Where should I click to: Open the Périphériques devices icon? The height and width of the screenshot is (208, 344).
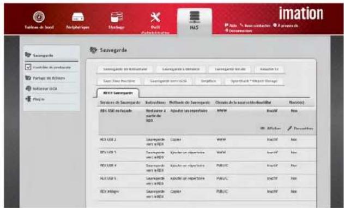click(78, 17)
